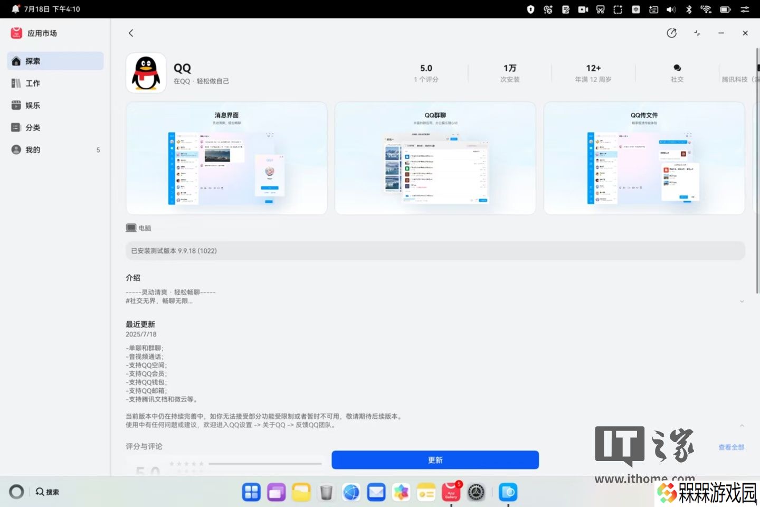Screen dimensions: 760x507
Task: Click the circle assistant button in dock
Action: pos(16,492)
